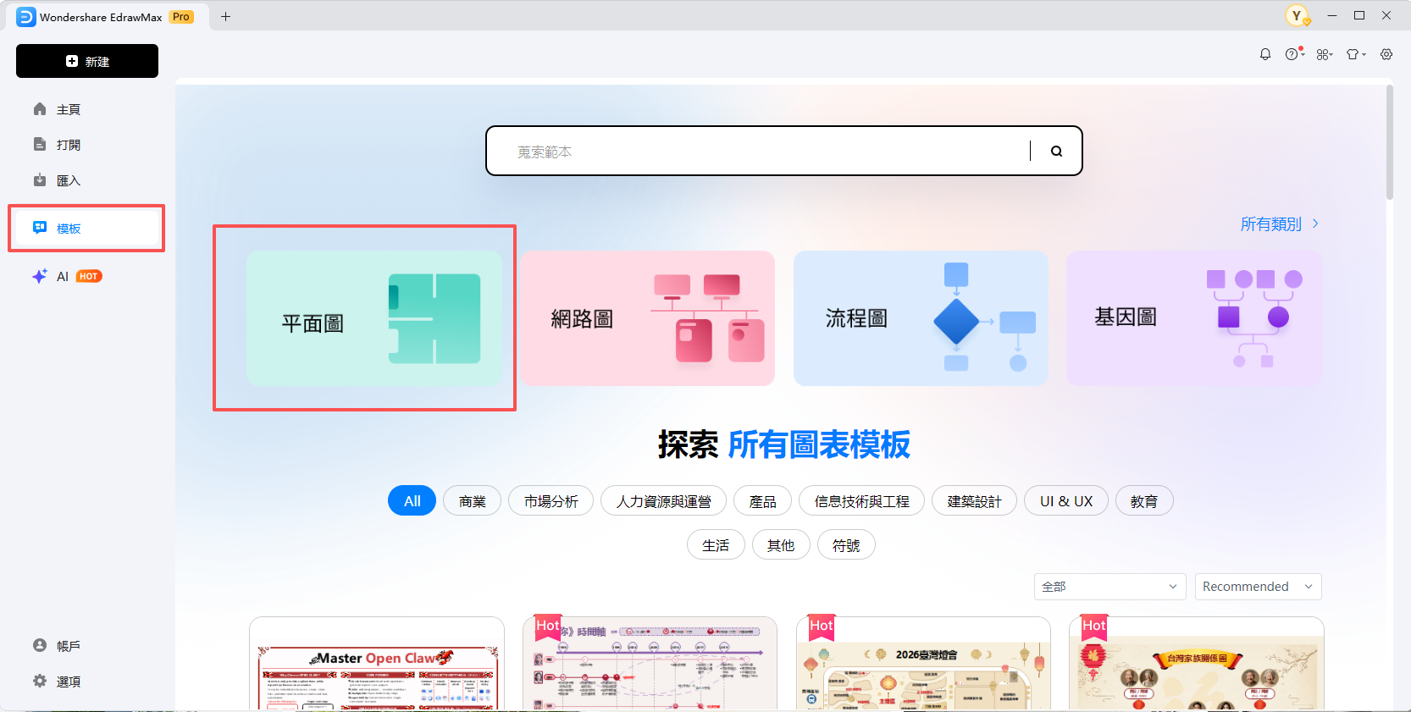Click the search magnifier icon

[1056, 151]
